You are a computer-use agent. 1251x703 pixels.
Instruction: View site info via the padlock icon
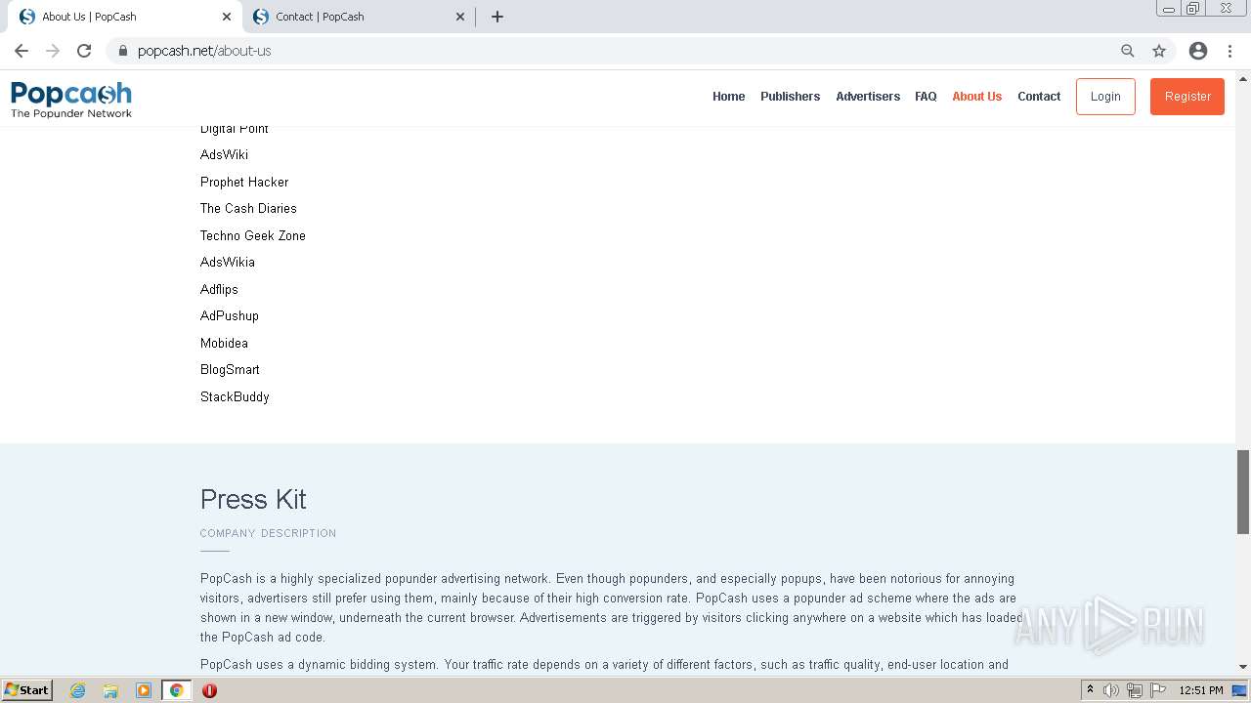point(123,51)
